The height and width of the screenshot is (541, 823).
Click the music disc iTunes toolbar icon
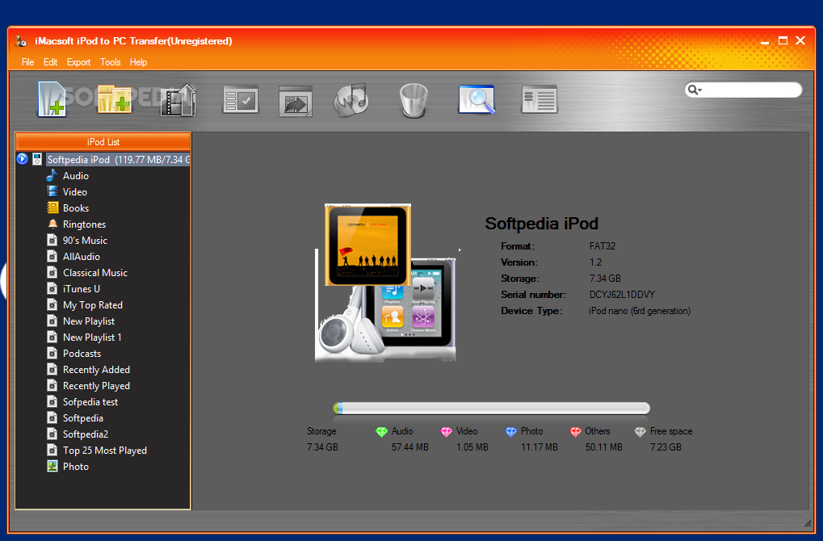coord(351,99)
